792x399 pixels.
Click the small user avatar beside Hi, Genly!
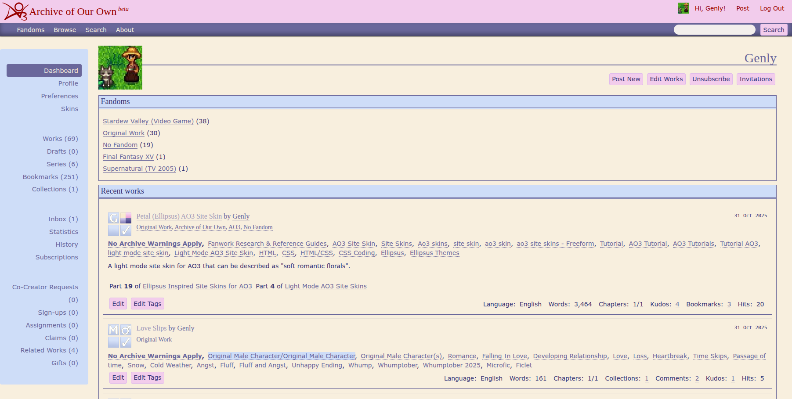[683, 8]
